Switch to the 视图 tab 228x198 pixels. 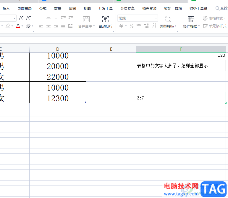point(87,9)
